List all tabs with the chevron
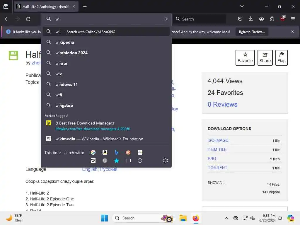Screen dimensions: 300x225 [x=242, y=6]
